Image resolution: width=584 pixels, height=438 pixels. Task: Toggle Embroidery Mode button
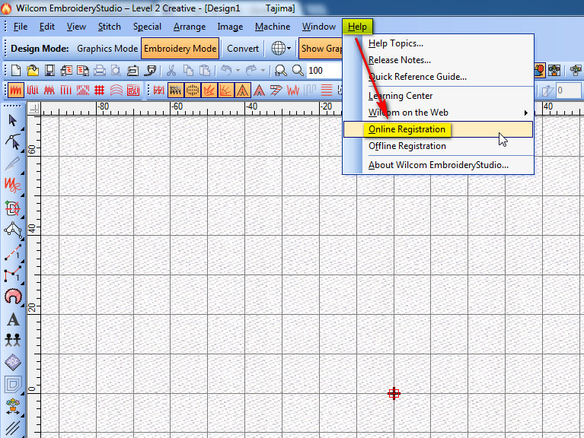180,49
